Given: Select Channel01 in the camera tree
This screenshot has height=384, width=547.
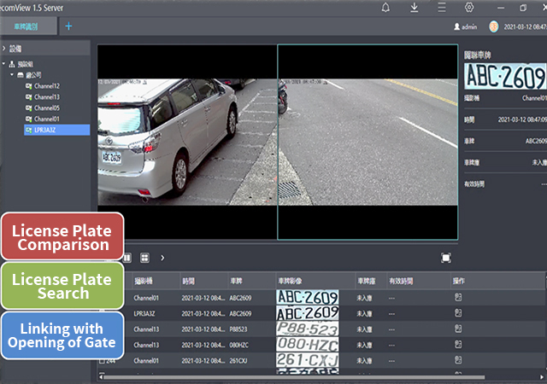Looking at the screenshot, I should [x=47, y=119].
